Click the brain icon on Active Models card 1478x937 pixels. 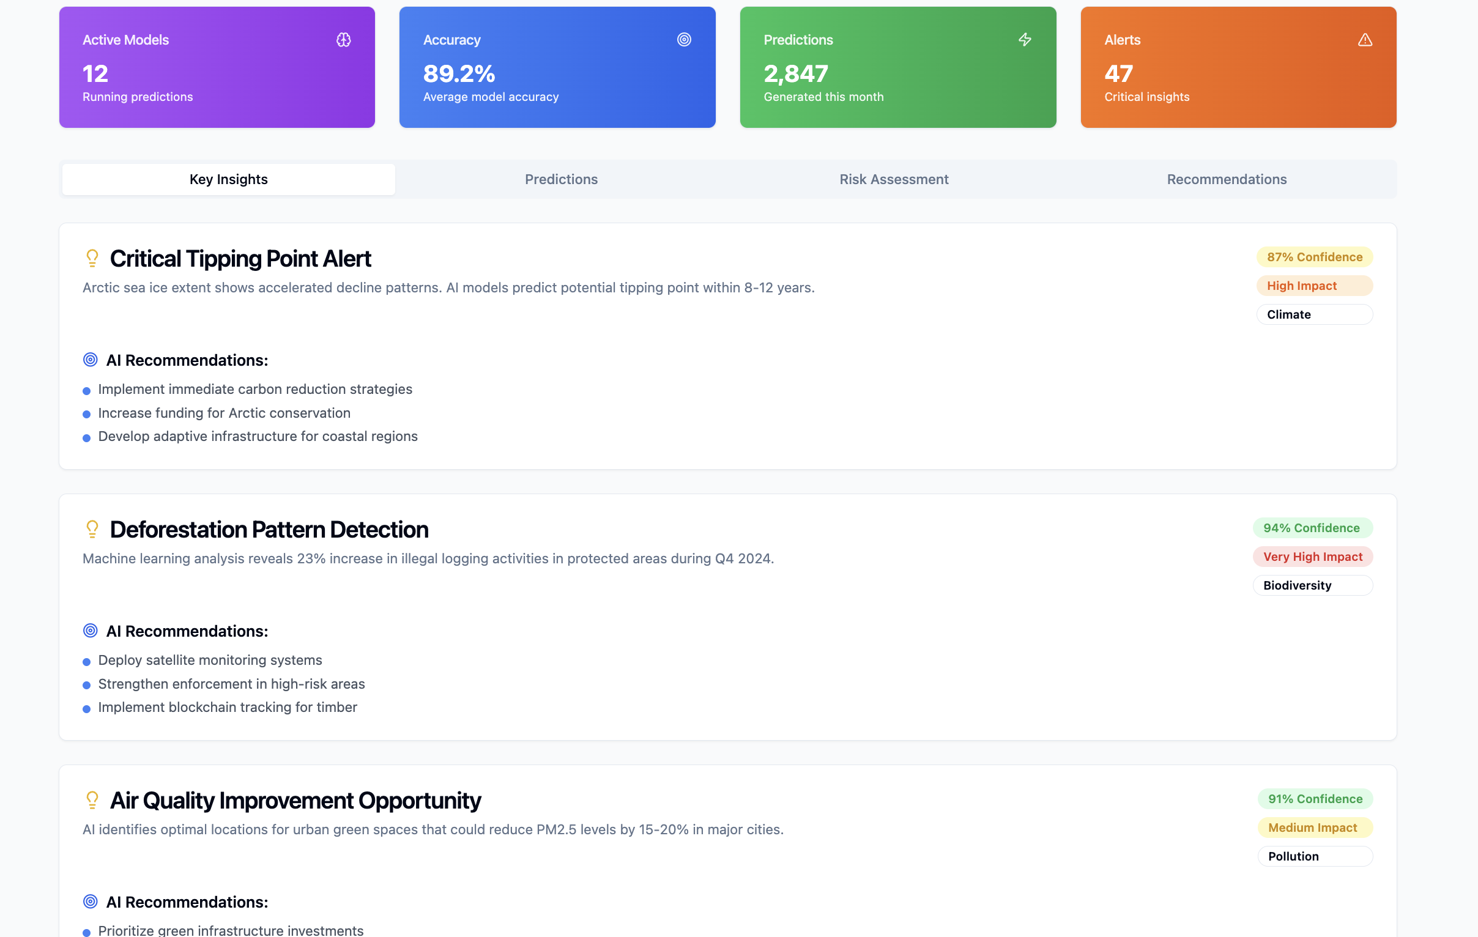[x=344, y=40]
